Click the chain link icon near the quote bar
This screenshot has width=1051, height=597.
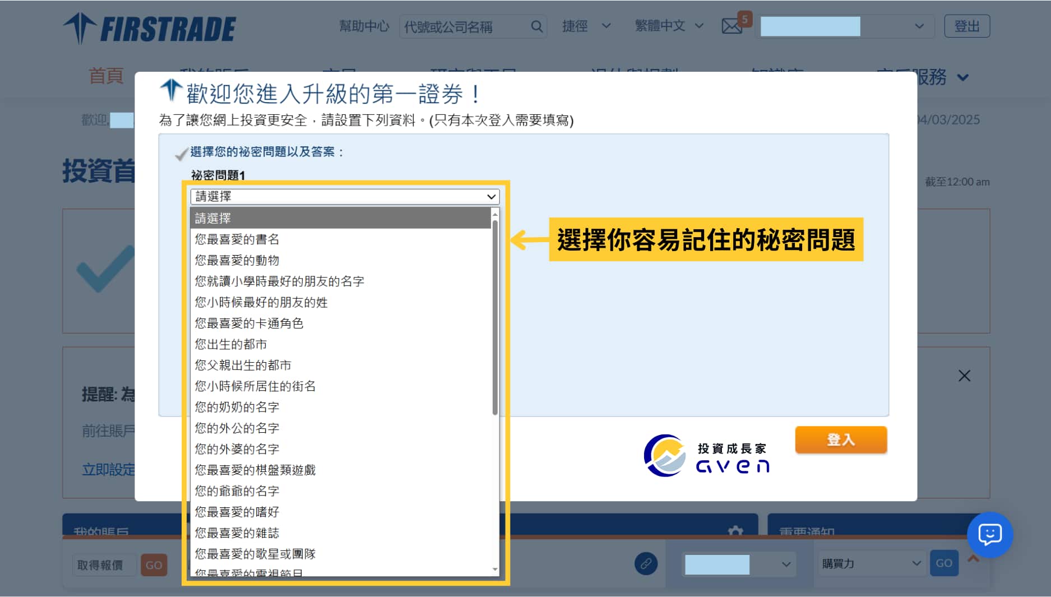[x=645, y=564]
